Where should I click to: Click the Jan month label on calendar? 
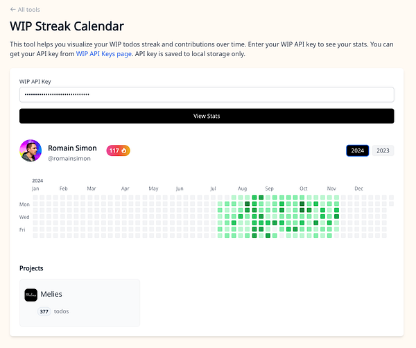[x=35, y=188]
